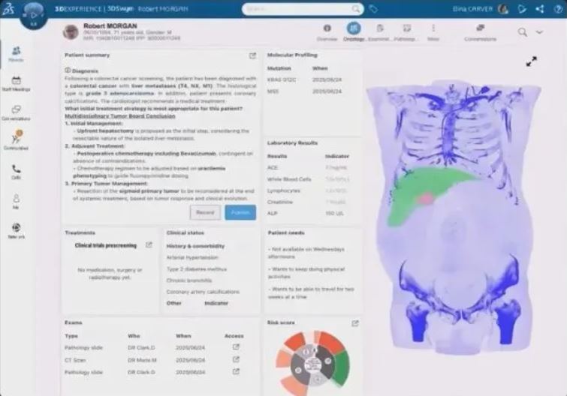Click the share icon in the top bar
The width and height of the screenshot is (567, 396).
tap(540, 9)
